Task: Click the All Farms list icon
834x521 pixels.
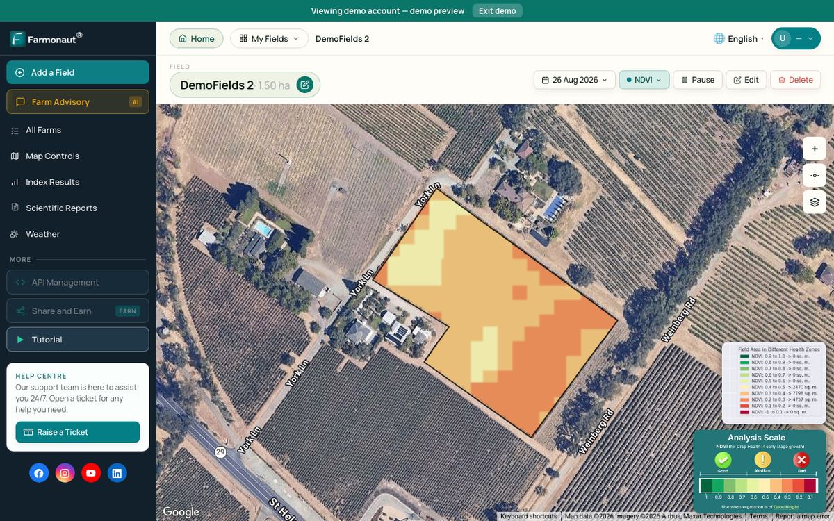Action: [15, 130]
